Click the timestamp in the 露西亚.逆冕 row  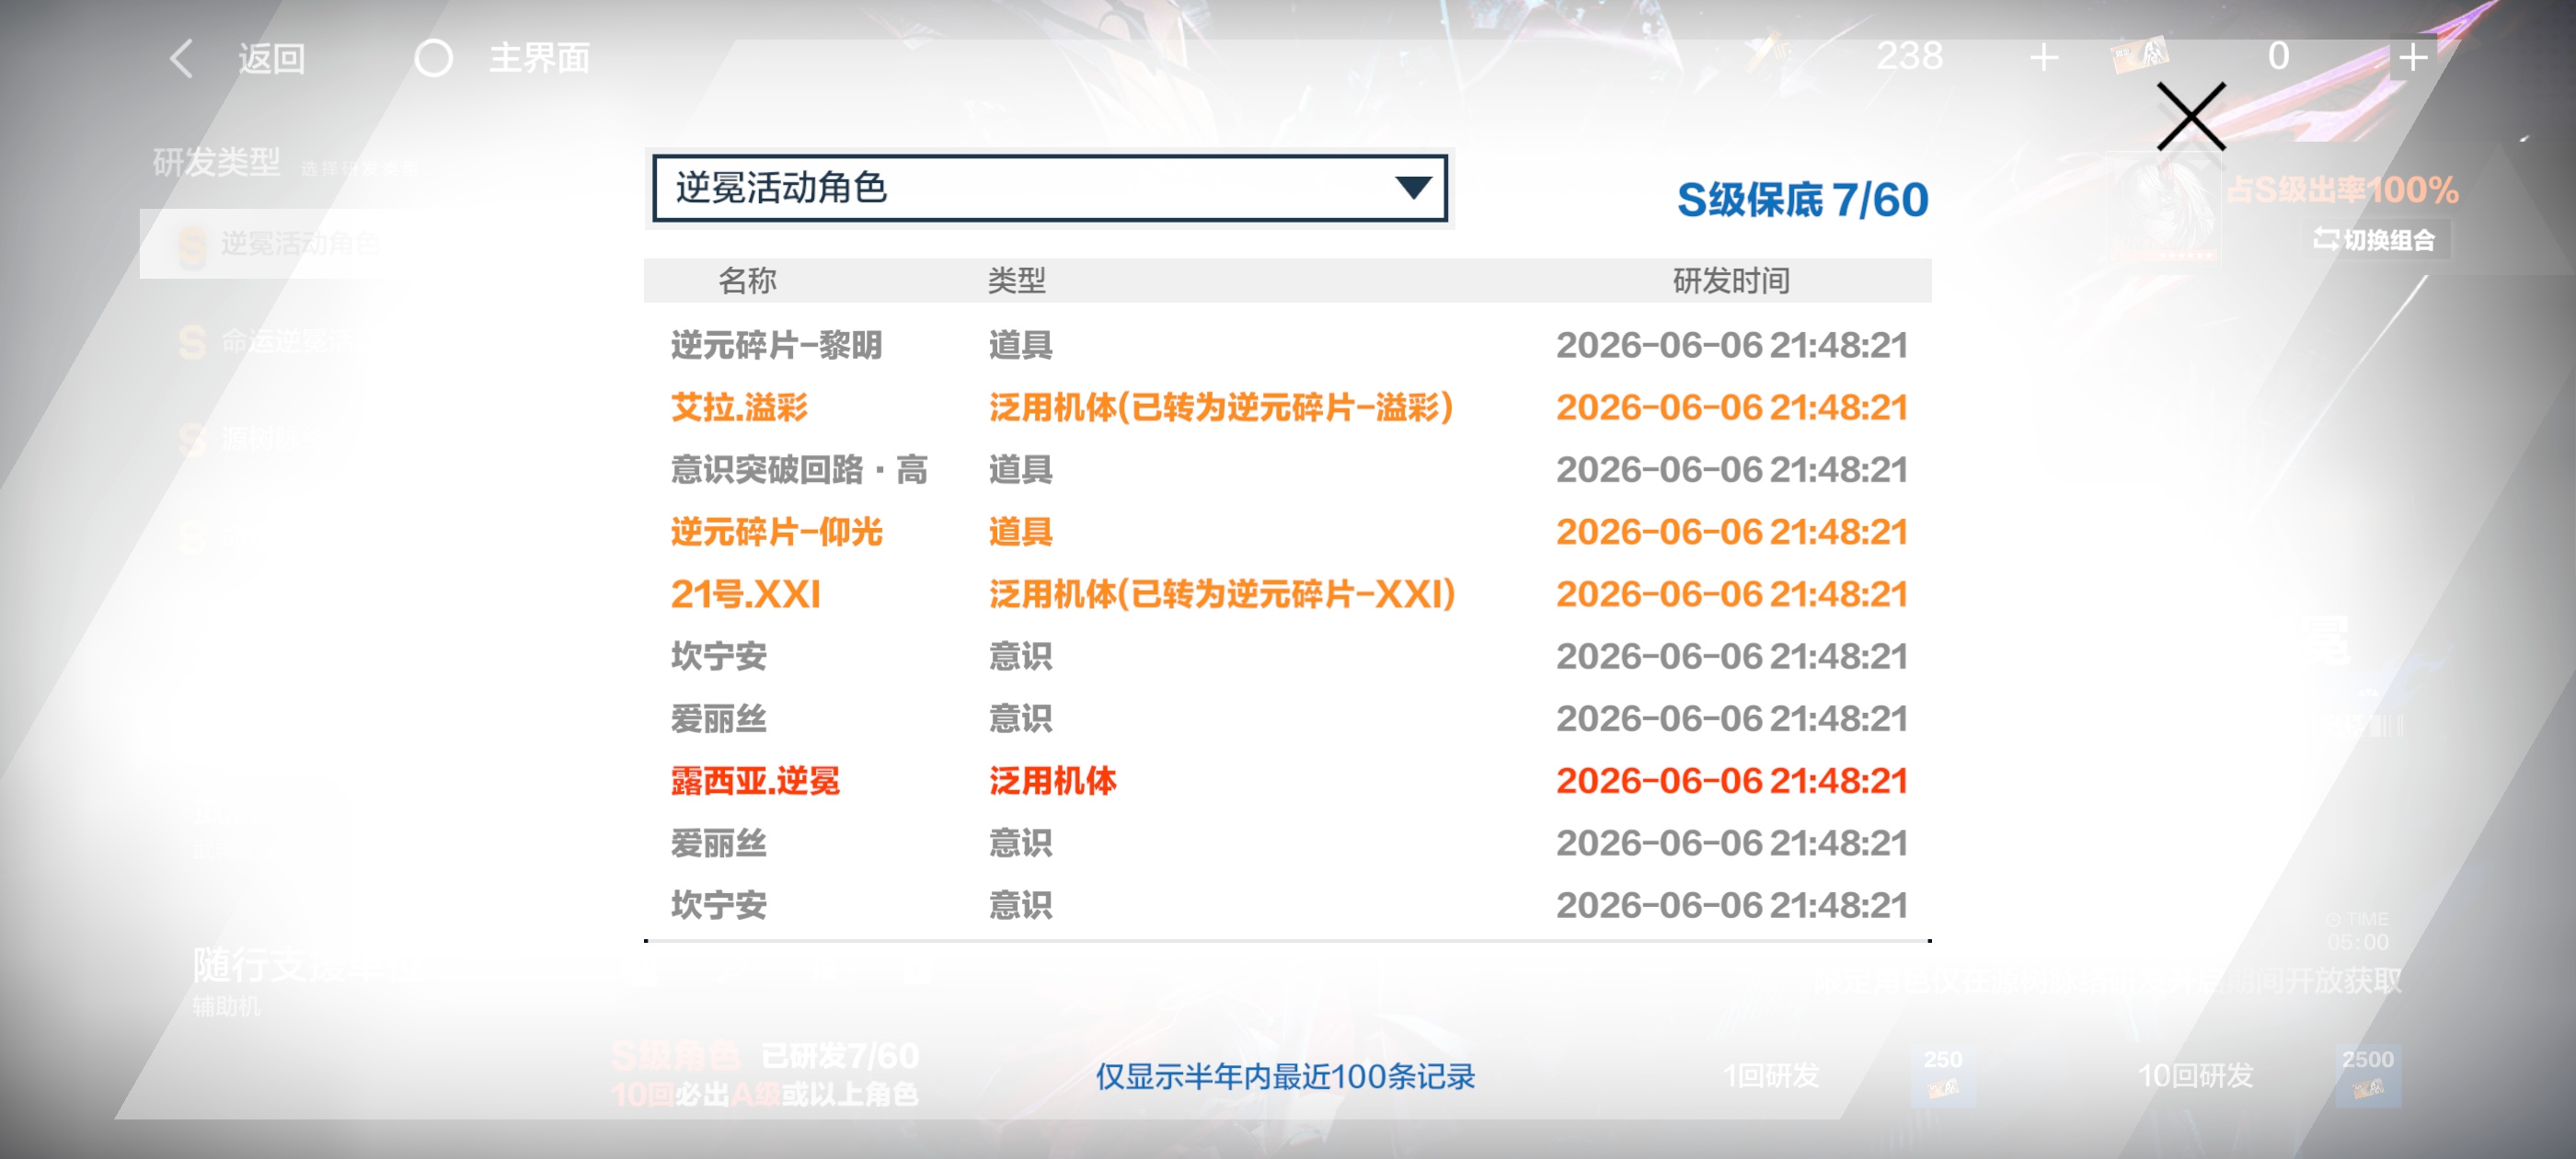point(1732,781)
